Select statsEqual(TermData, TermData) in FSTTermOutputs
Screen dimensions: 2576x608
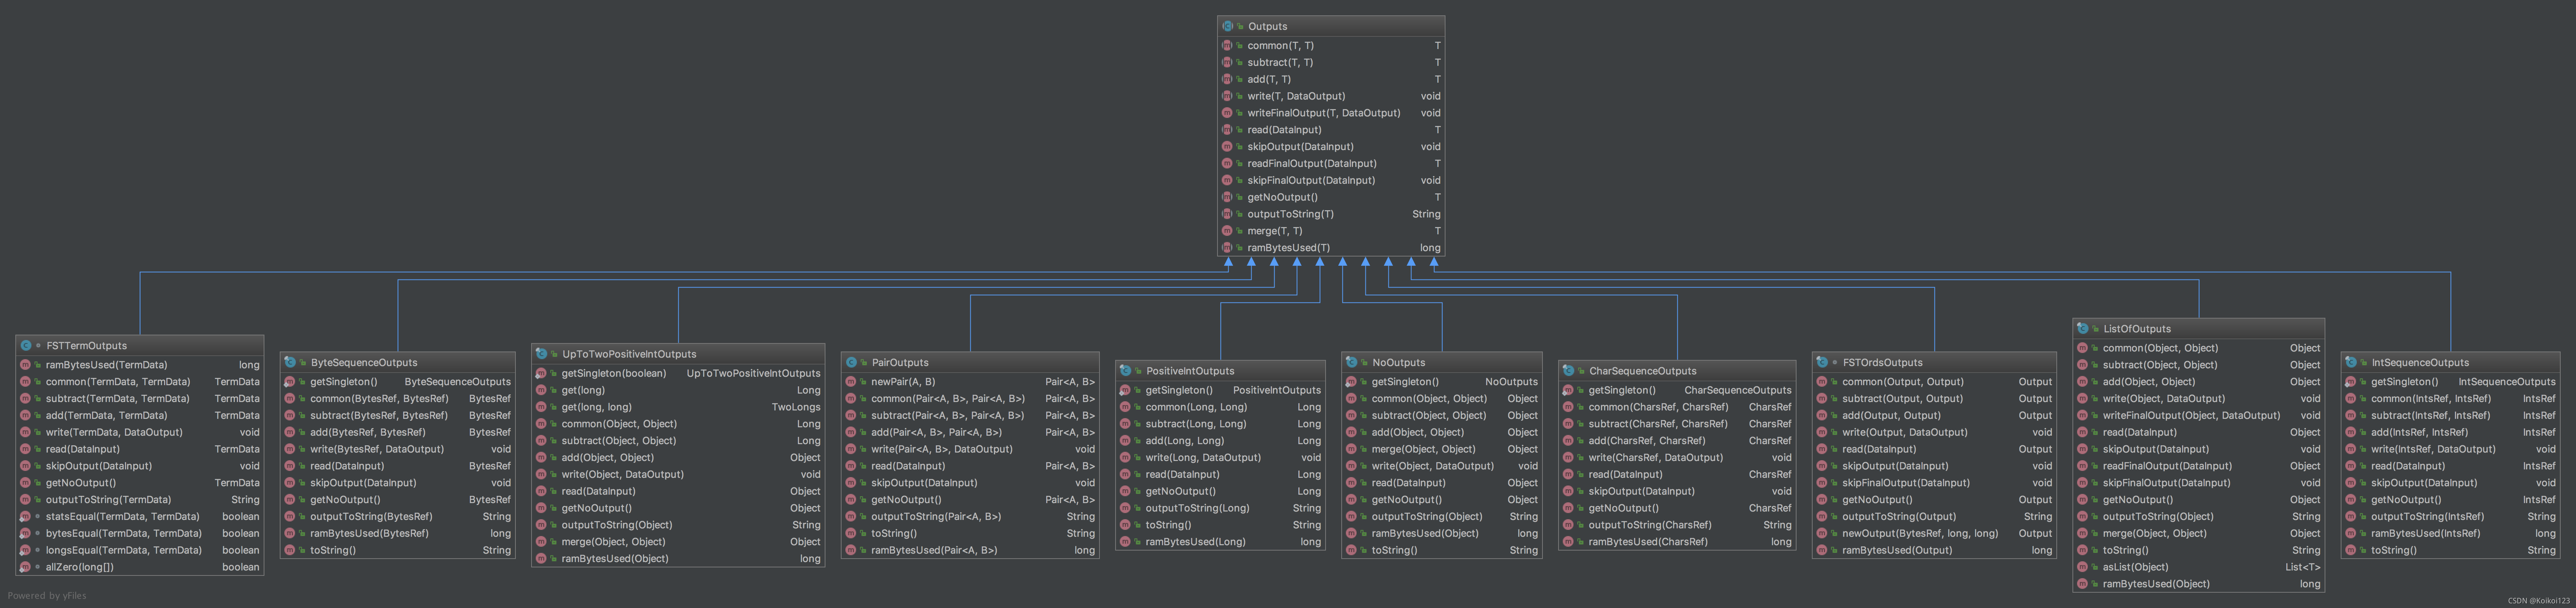122,516
